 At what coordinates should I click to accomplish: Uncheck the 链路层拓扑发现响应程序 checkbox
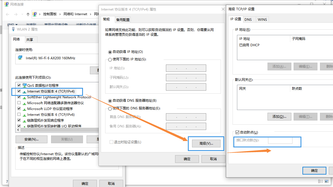click(x=19, y=120)
